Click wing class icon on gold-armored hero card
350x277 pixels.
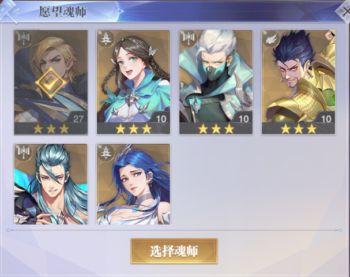pos(271,39)
